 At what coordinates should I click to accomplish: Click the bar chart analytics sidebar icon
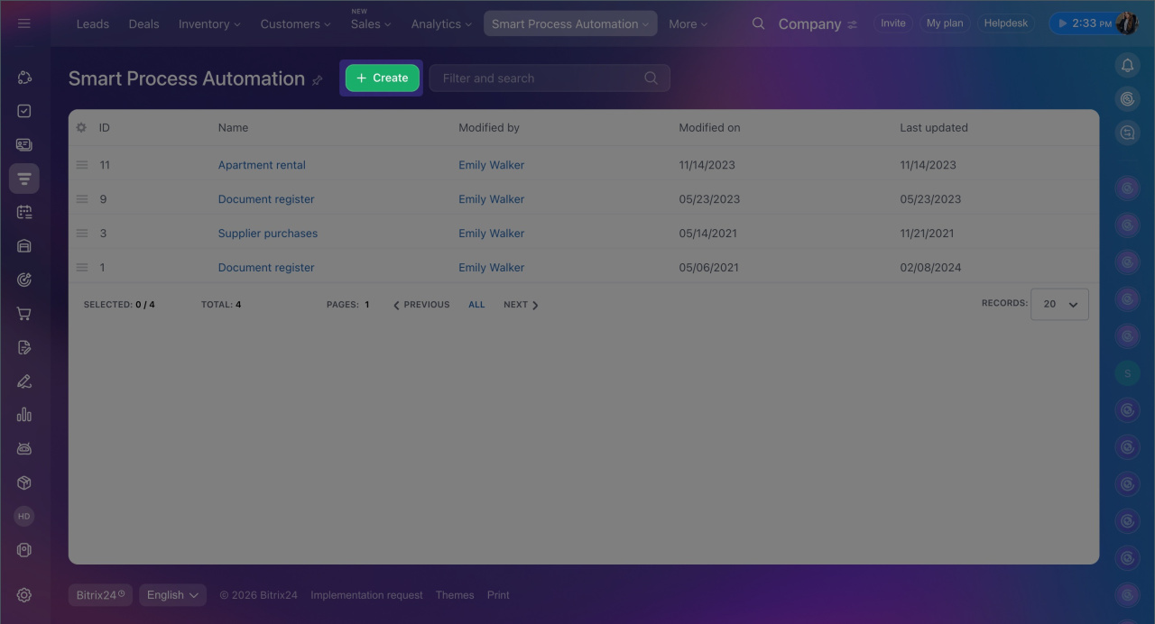[x=24, y=415]
